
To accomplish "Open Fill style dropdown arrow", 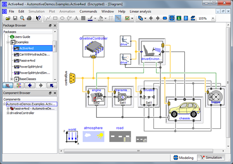I will coord(106,18).
